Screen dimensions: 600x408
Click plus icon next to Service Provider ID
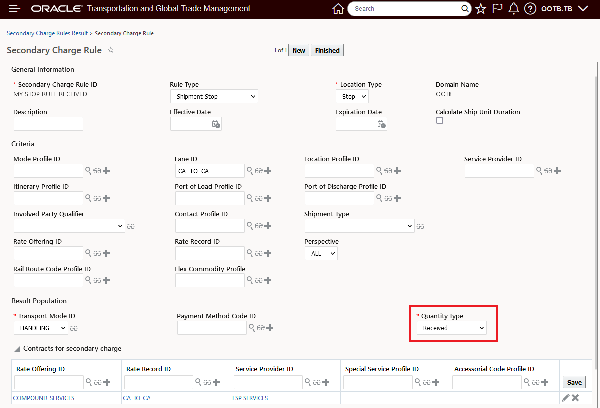tap(557, 171)
